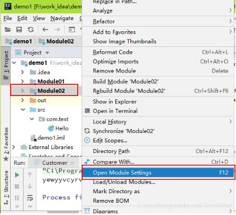The width and height of the screenshot is (236, 215).
Task: Expand External Libraries node
Action: point(13,147)
